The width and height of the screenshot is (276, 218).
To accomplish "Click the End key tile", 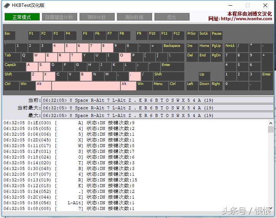I will coord(205,58).
